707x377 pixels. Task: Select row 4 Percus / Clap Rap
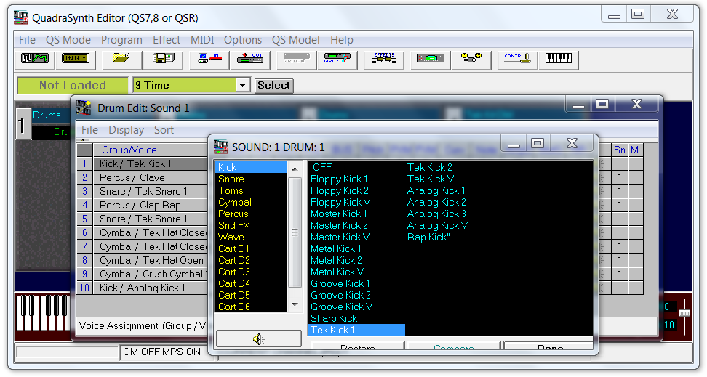click(140, 205)
